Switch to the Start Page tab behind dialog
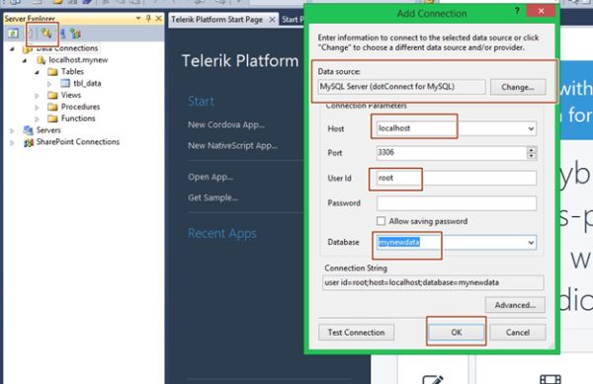Image resolution: width=593 pixels, height=384 pixels. point(292,20)
